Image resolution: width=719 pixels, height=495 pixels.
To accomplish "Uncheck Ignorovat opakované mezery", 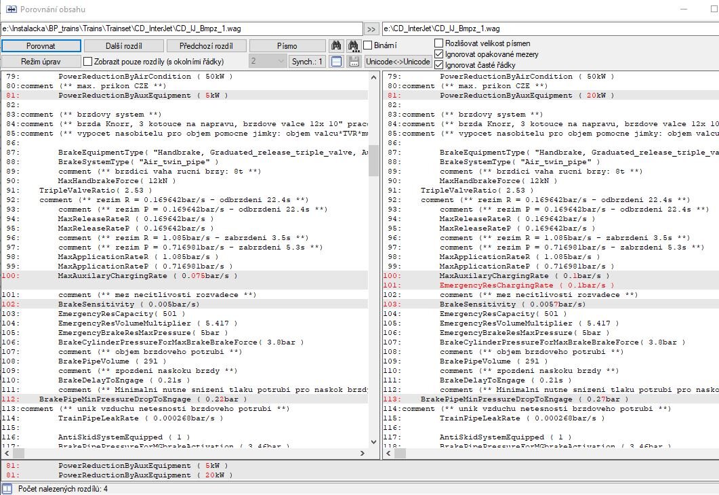I will (x=439, y=54).
